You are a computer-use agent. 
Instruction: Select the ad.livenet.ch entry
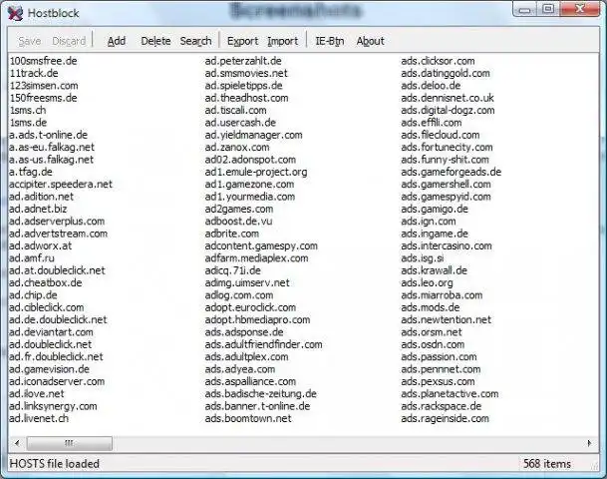click(39, 418)
